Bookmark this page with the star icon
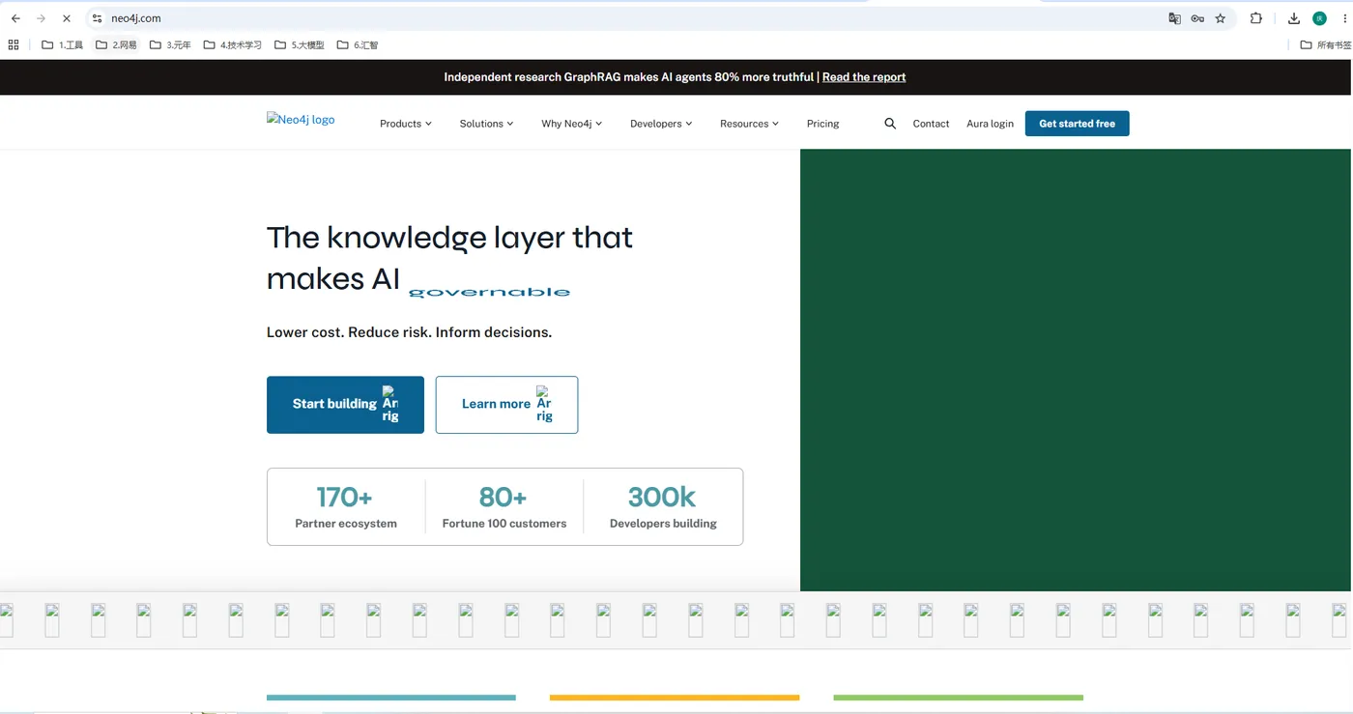 [1221, 18]
